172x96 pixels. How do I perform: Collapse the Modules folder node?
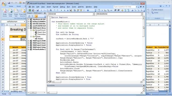coord(31,37)
